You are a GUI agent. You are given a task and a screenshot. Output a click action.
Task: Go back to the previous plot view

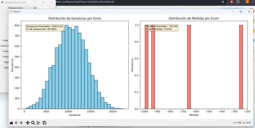coord(16,123)
